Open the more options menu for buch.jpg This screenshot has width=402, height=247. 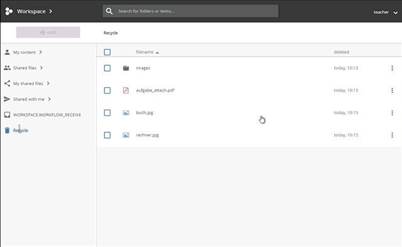[392, 113]
